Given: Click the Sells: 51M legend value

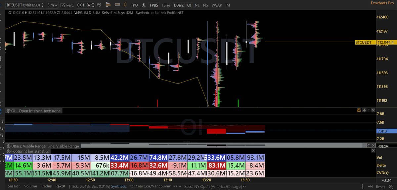Looking at the screenshot, I should click(110, 13).
